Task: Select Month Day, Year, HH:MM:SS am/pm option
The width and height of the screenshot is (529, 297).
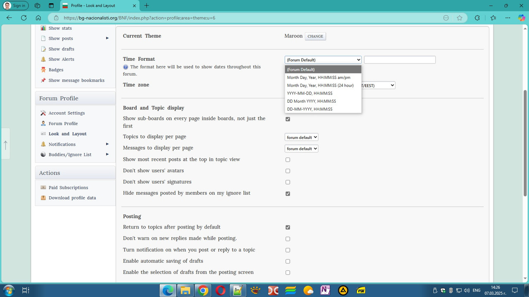Action: (323, 78)
